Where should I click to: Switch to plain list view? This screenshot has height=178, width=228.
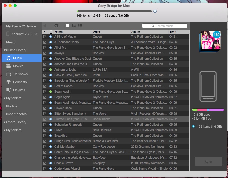pos(67,26)
